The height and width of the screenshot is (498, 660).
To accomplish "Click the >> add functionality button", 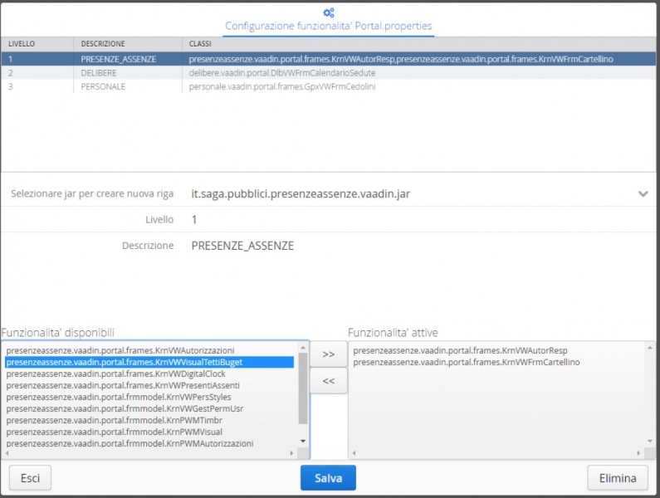I will click(x=328, y=354).
